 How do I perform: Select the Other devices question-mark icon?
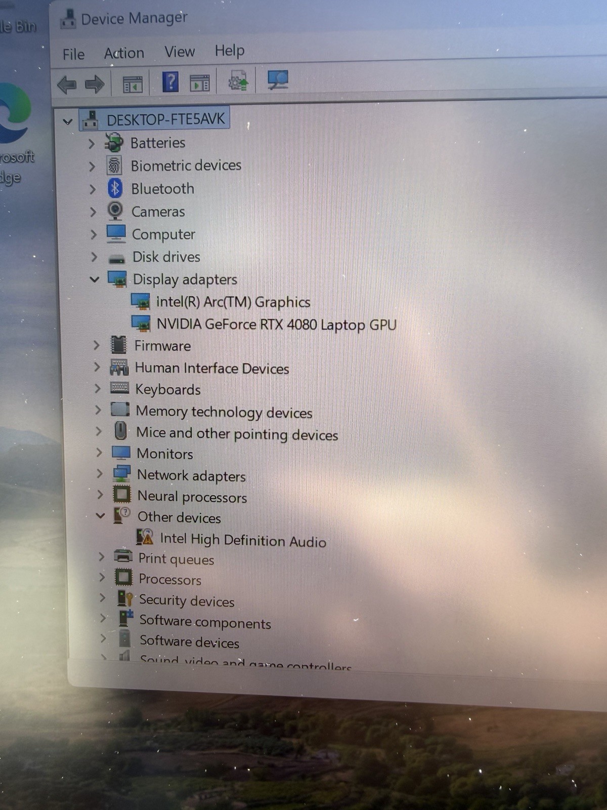[x=122, y=515]
